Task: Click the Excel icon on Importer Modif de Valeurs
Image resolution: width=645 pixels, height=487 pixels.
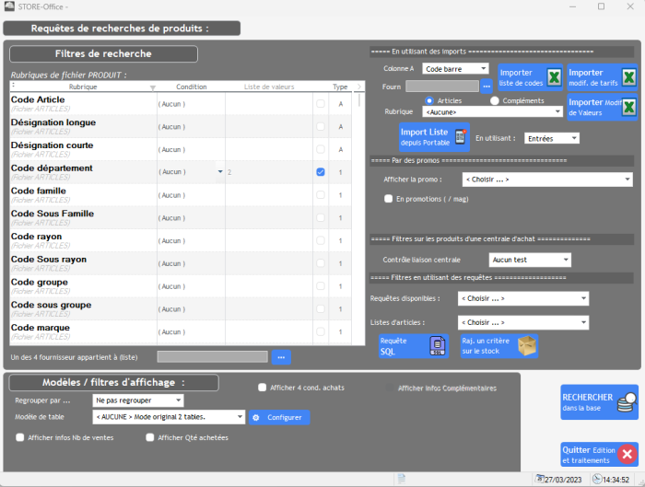Action: tap(628, 108)
